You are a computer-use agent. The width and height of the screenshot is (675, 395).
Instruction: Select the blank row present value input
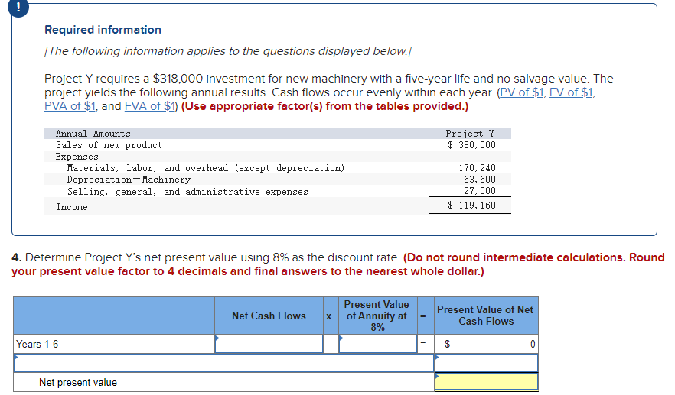486,363
